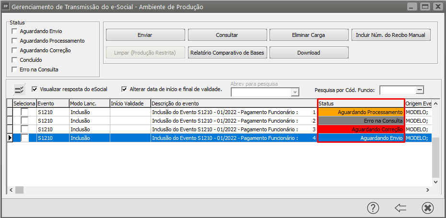Click the Seleciona column header

click(24, 103)
